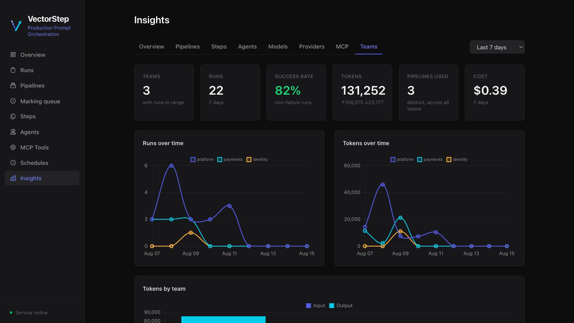Click the Pipelines Used card value 3
Viewport: 574px width, 323px height.
tap(411, 90)
